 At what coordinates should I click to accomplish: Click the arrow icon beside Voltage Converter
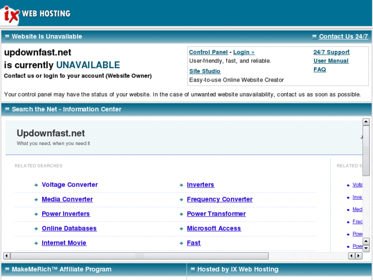pyautogui.click(x=36, y=185)
